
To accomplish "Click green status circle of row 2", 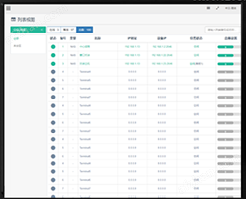I will click(x=53, y=55).
